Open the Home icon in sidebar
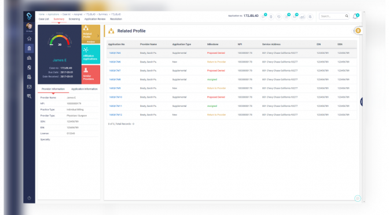 pyautogui.click(x=30, y=39)
